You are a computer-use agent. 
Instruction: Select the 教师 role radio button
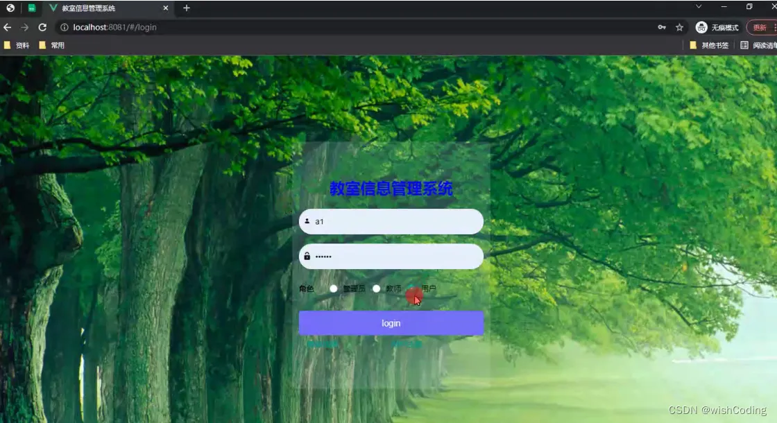click(x=377, y=288)
